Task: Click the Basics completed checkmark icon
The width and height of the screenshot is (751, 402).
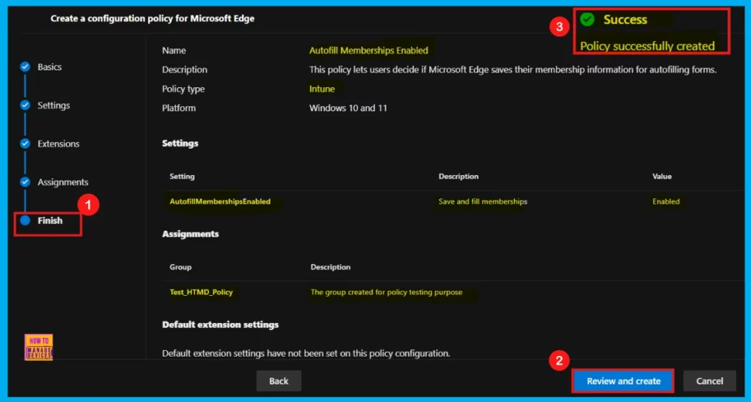Action: (25, 67)
